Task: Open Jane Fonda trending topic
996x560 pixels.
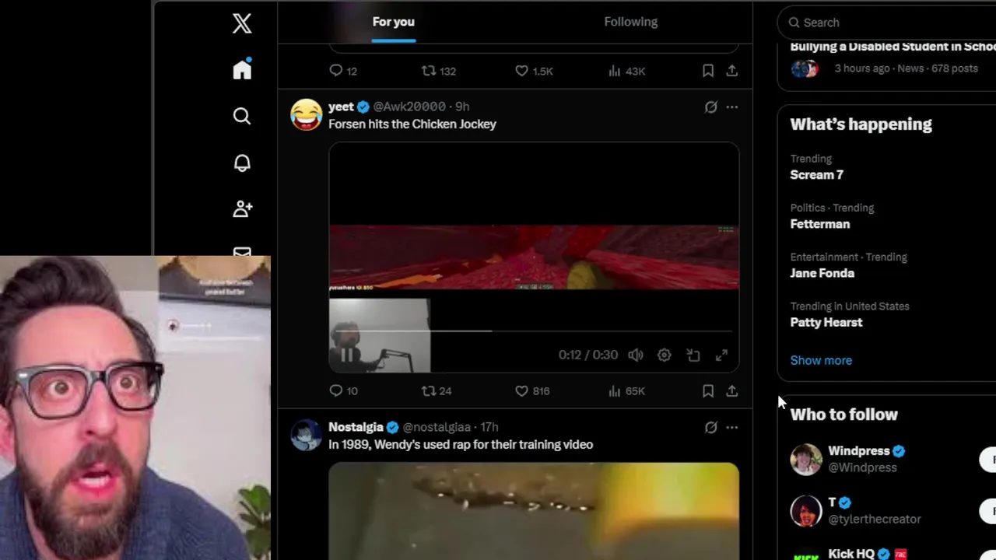Action: coord(822,273)
